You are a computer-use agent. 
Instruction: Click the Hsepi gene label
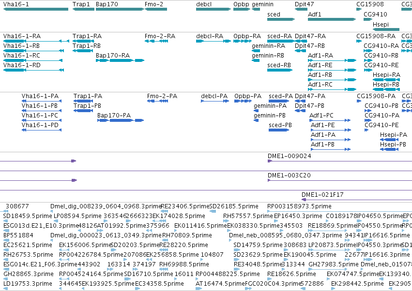tap(381, 24)
